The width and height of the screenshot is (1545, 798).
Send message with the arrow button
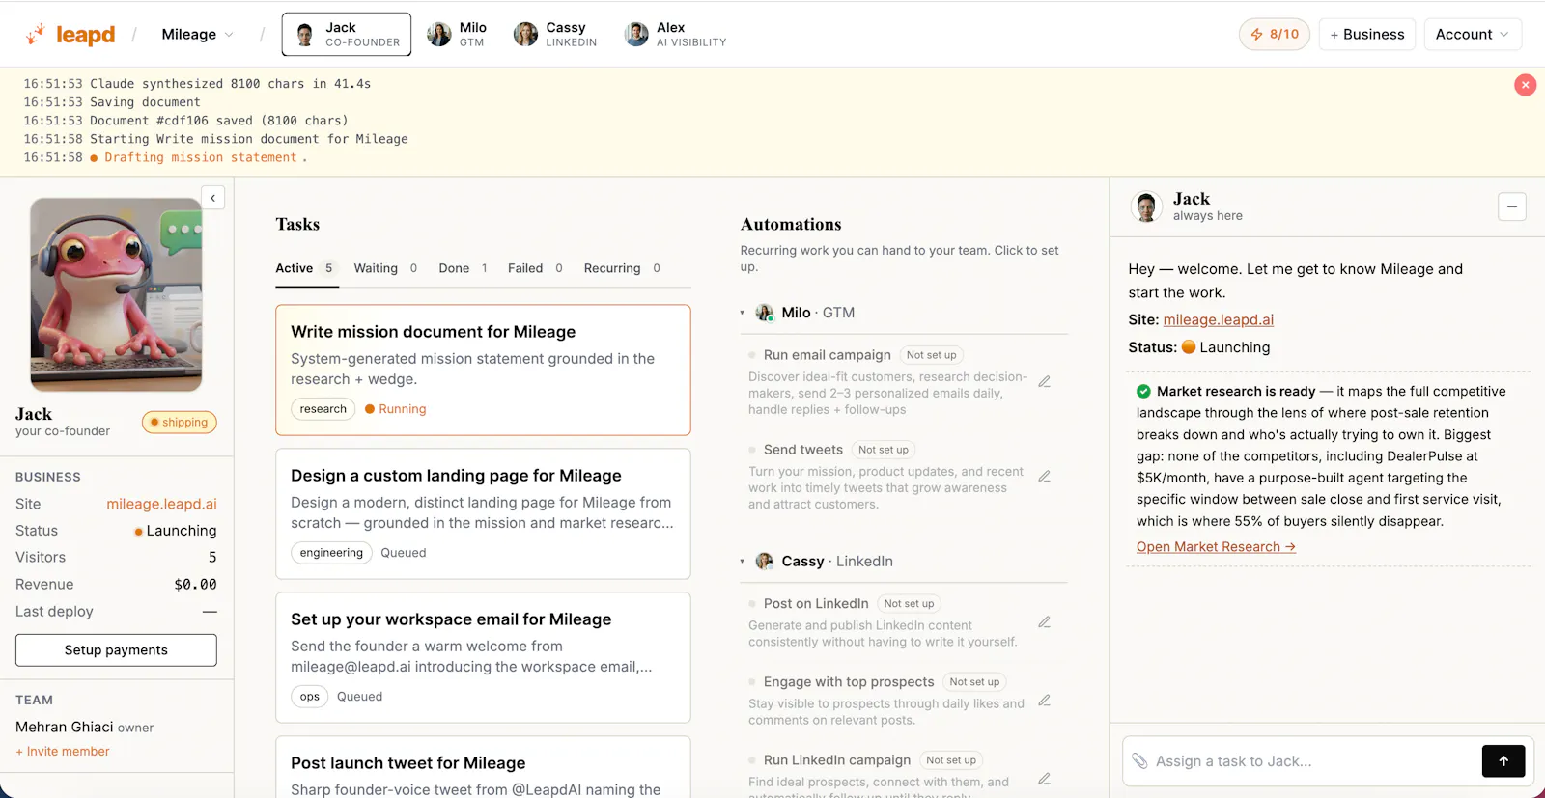coord(1503,761)
